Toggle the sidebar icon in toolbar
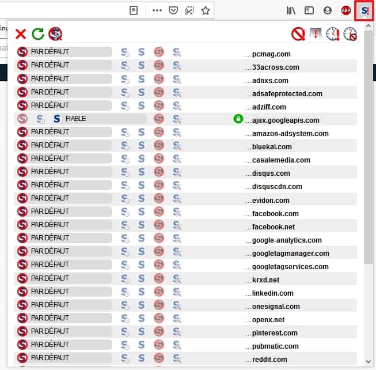The height and width of the screenshot is (370, 376). [x=309, y=10]
